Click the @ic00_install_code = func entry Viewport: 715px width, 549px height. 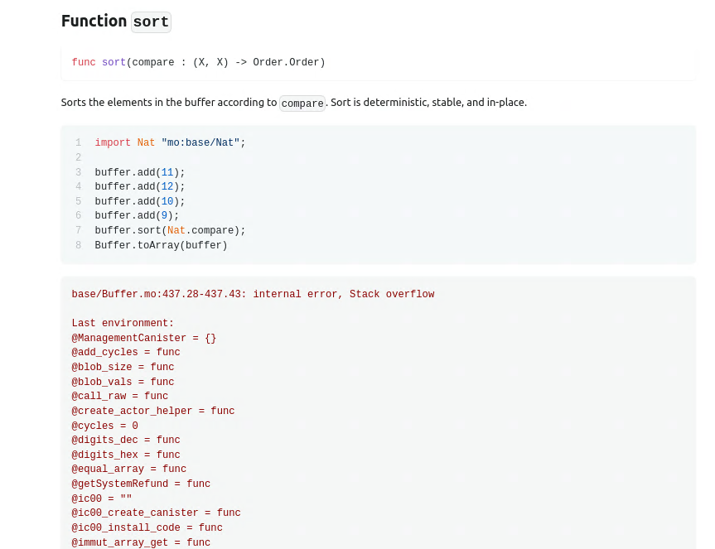147,527
